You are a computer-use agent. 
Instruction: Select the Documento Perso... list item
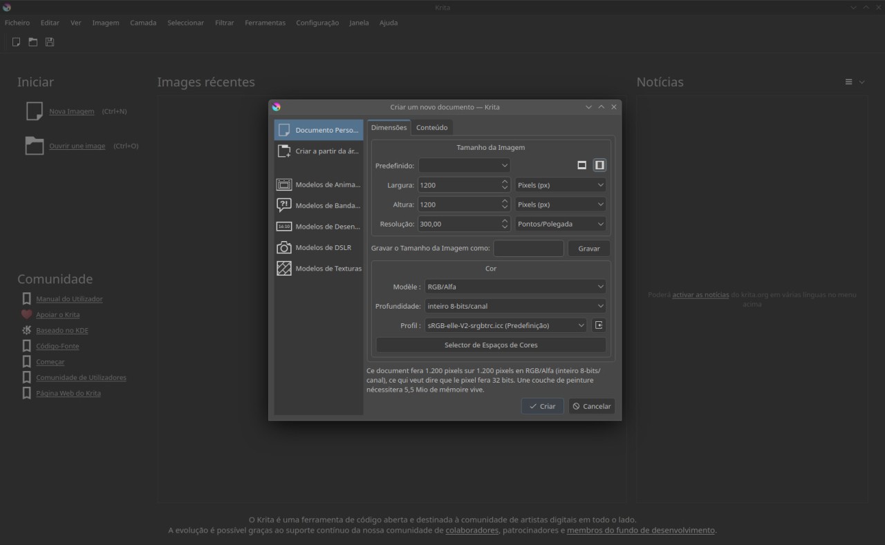click(319, 130)
